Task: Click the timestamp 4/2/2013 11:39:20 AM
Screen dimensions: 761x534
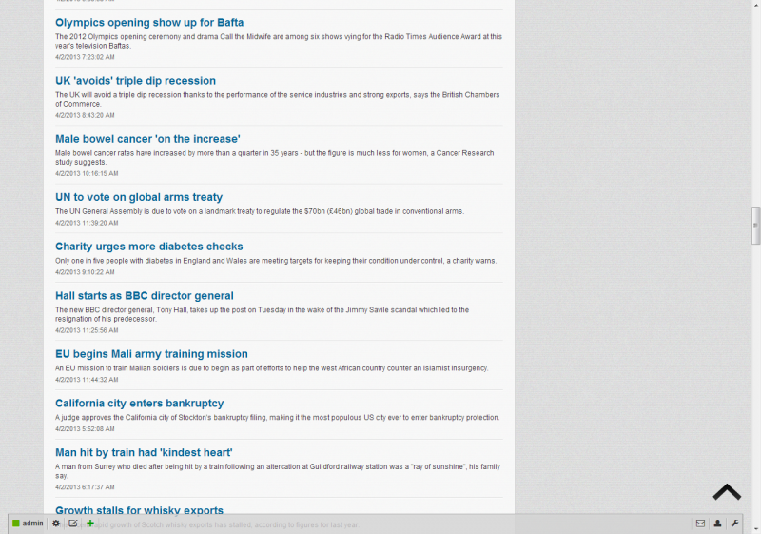Action: pyautogui.click(x=87, y=224)
